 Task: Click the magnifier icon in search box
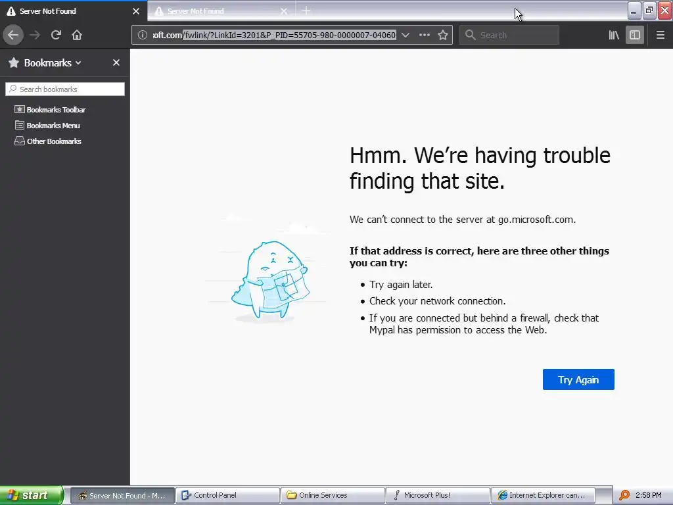click(471, 35)
